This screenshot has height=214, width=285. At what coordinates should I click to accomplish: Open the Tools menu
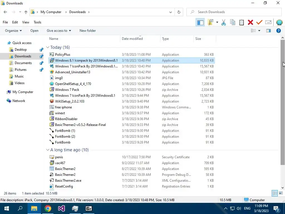(x=38, y=22)
